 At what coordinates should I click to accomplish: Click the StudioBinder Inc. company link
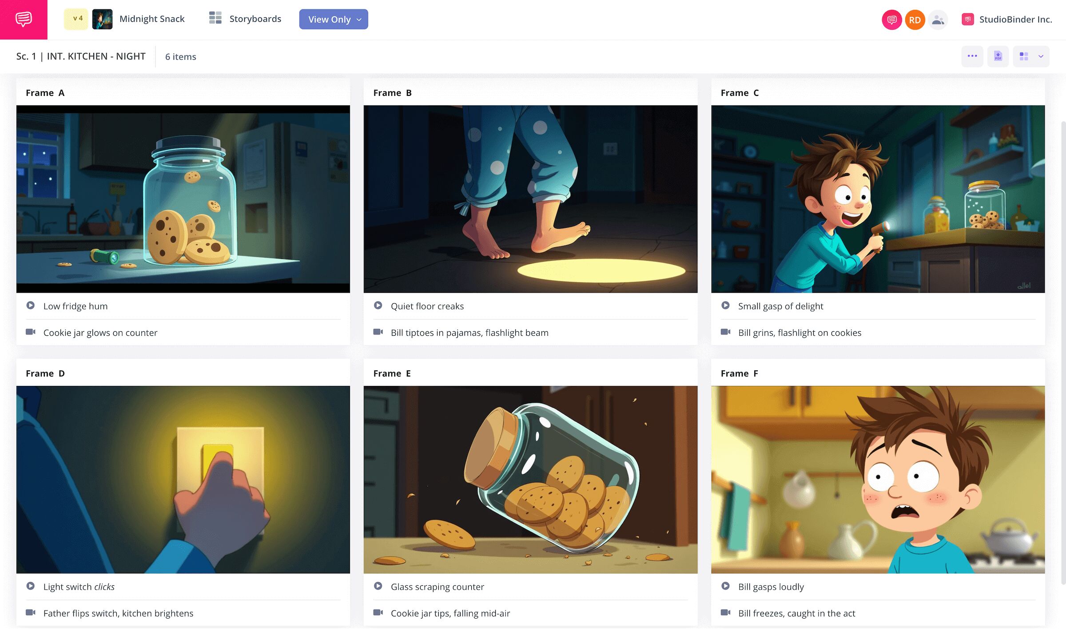click(1015, 19)
